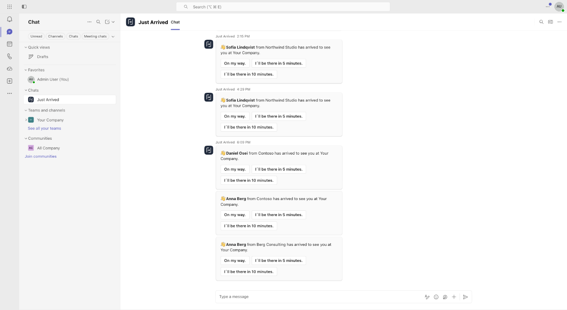Open message formatting options
This screenshot has width=567, height=310.
427,297
